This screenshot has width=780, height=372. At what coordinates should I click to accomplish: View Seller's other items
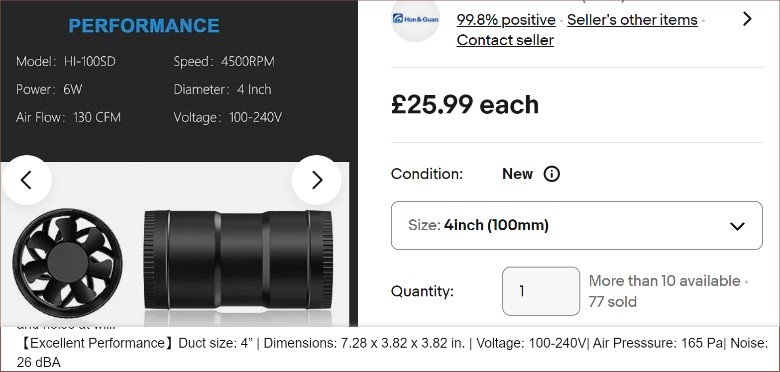tap(632, 20)
